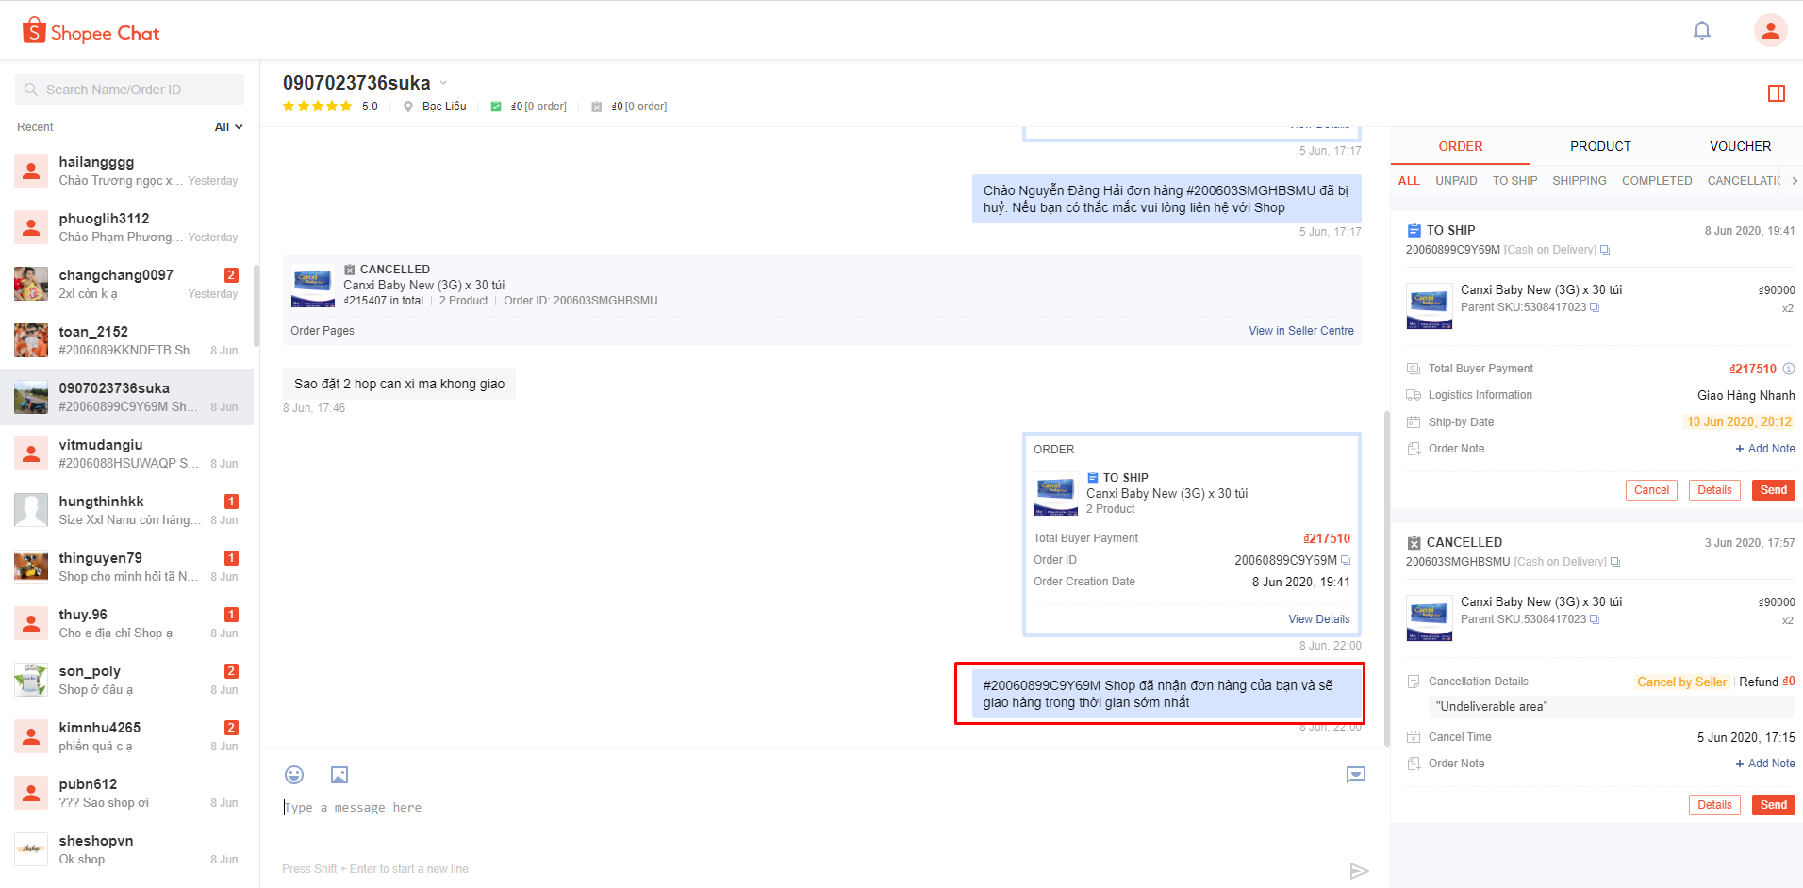Open conversation with vitmudangiu

127,453
